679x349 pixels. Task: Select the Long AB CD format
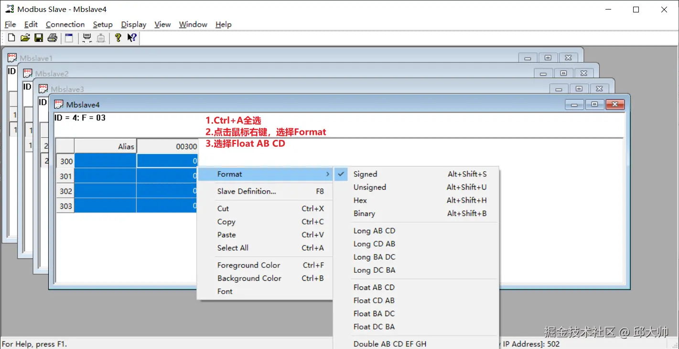click(x=416, y=231)
